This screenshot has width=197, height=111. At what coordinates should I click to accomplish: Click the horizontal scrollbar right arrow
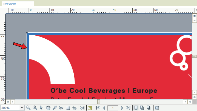click(185, 101)
